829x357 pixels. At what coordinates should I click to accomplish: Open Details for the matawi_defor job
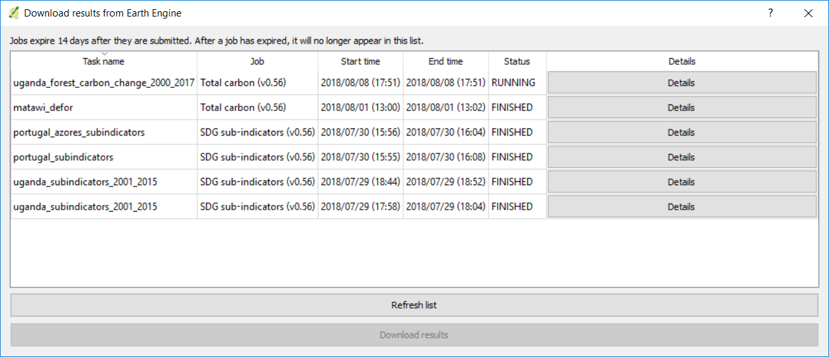click(681, 108)
